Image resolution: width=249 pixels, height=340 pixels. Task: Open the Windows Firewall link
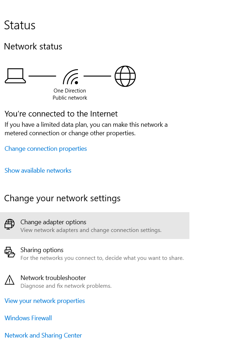28,318
